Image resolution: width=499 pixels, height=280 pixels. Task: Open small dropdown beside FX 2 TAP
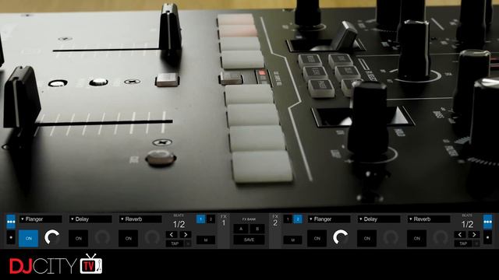(x=476, y=243)
